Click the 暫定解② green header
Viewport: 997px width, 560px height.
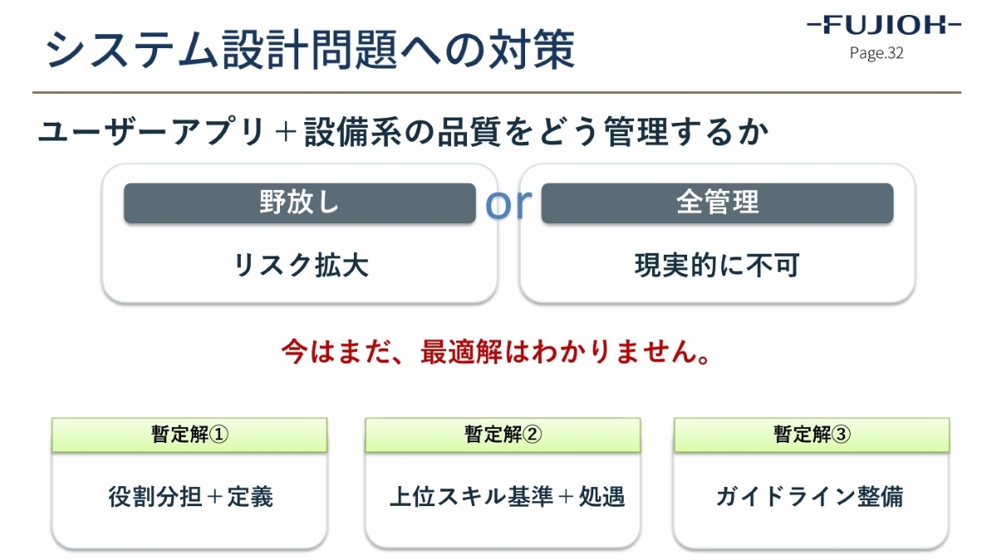click(x=503, y=435)
